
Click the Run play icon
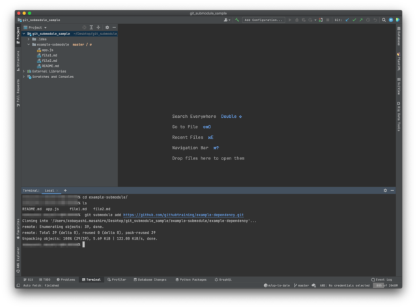(290, 20)
